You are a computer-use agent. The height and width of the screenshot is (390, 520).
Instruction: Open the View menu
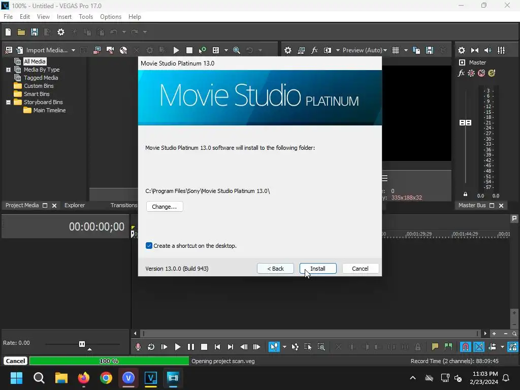(x=43, y=17)
